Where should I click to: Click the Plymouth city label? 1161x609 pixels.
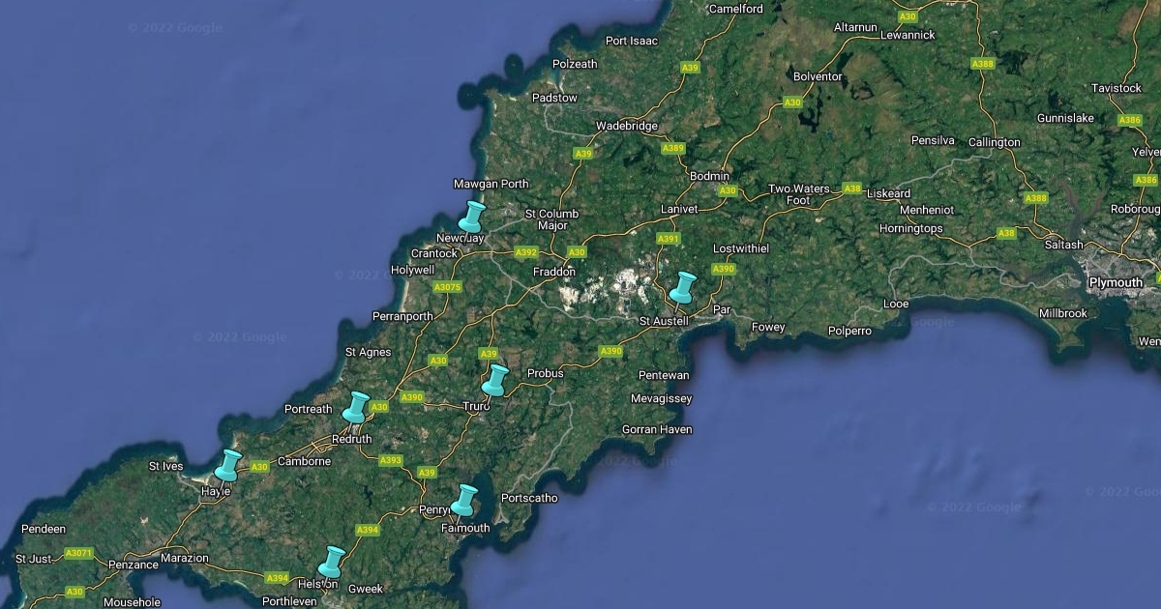[x=1116, y=282]
